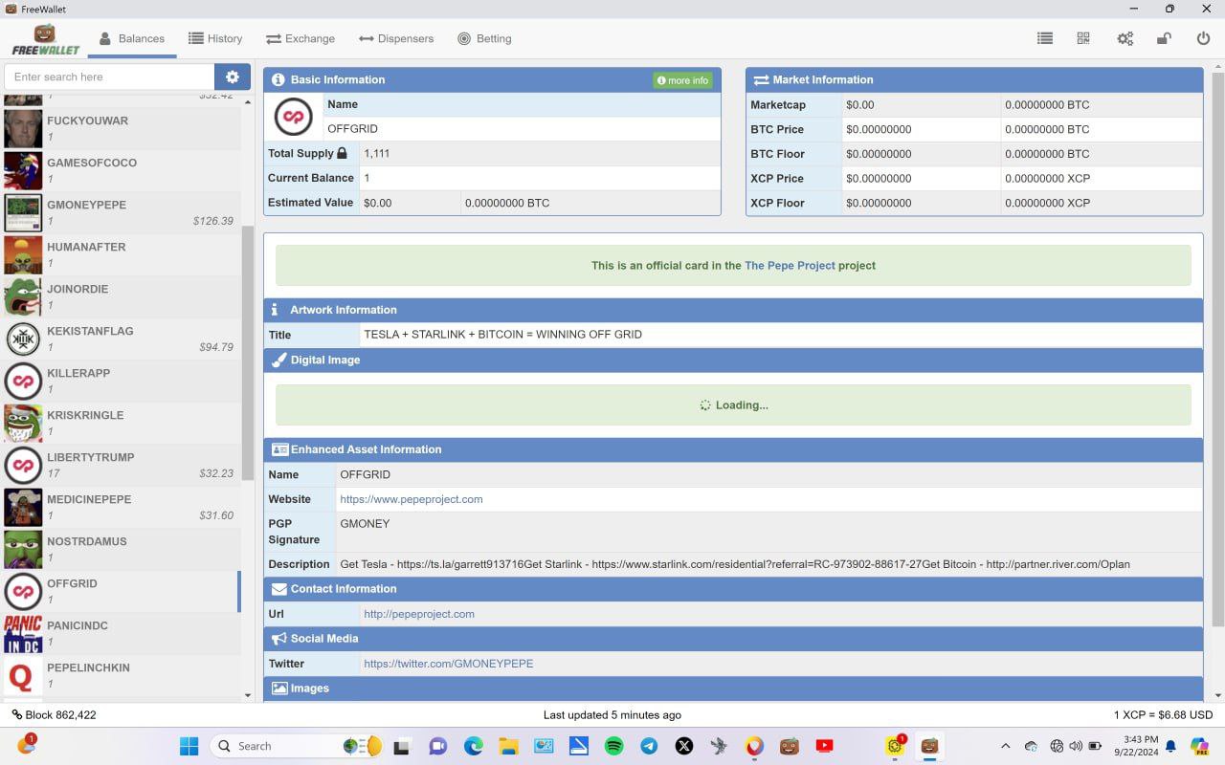Open the asset list gear options button
1225x765 pixels.
pos(233,76)
